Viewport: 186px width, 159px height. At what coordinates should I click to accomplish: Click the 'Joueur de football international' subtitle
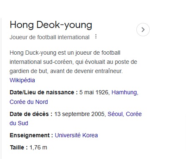click(50, 37)
